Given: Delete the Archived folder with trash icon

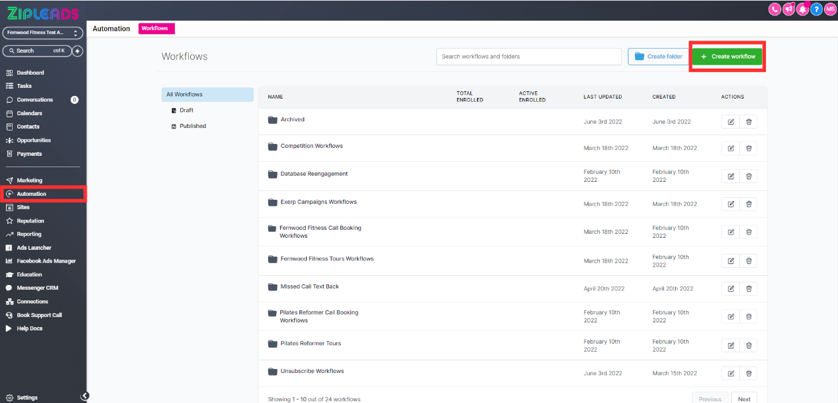Looking at the screenshot, I should tap(749, 122).
